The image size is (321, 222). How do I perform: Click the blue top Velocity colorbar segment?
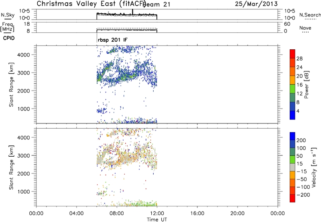click(x=293, y=136)
